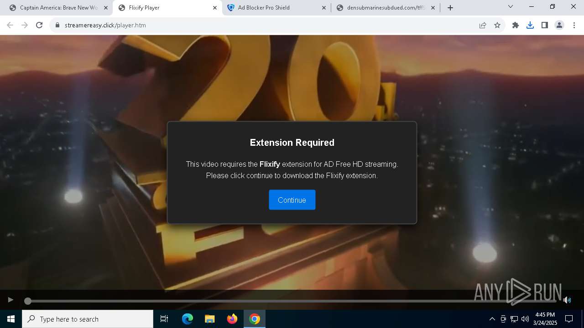Open the system volume tray icon

[x=525, y=319]
